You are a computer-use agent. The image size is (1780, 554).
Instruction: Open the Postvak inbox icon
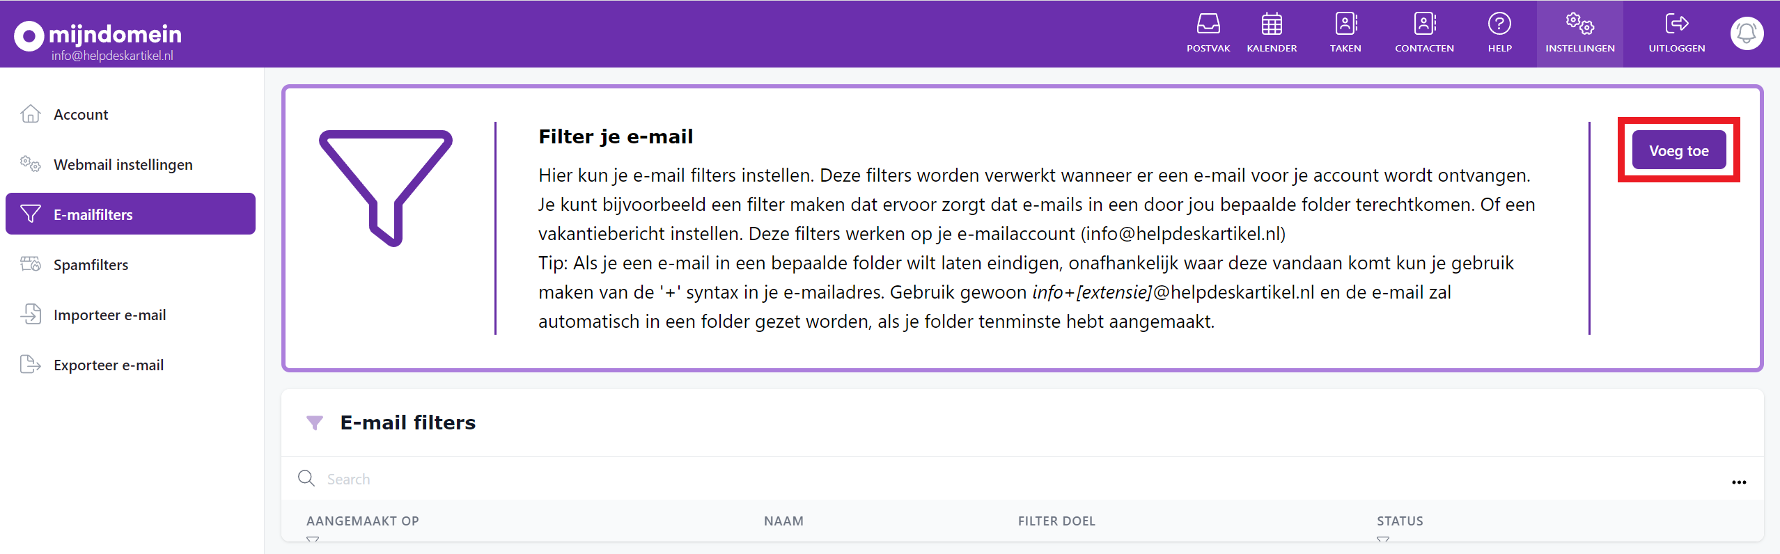point(1208,23)
